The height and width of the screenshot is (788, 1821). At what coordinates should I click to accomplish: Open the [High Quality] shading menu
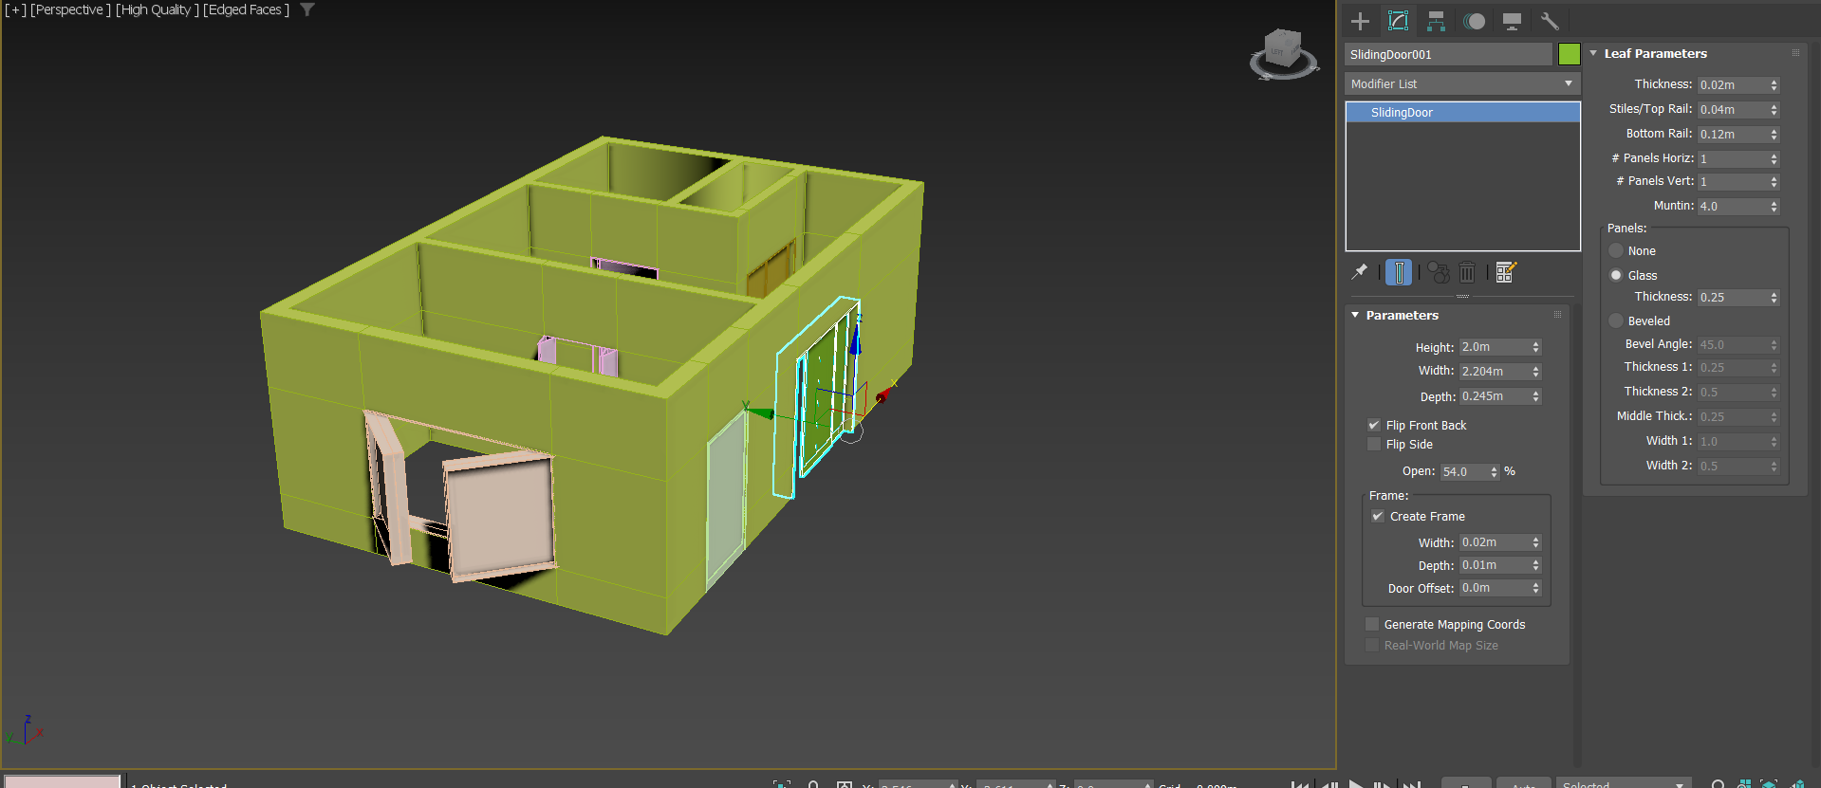coord(158,9)
